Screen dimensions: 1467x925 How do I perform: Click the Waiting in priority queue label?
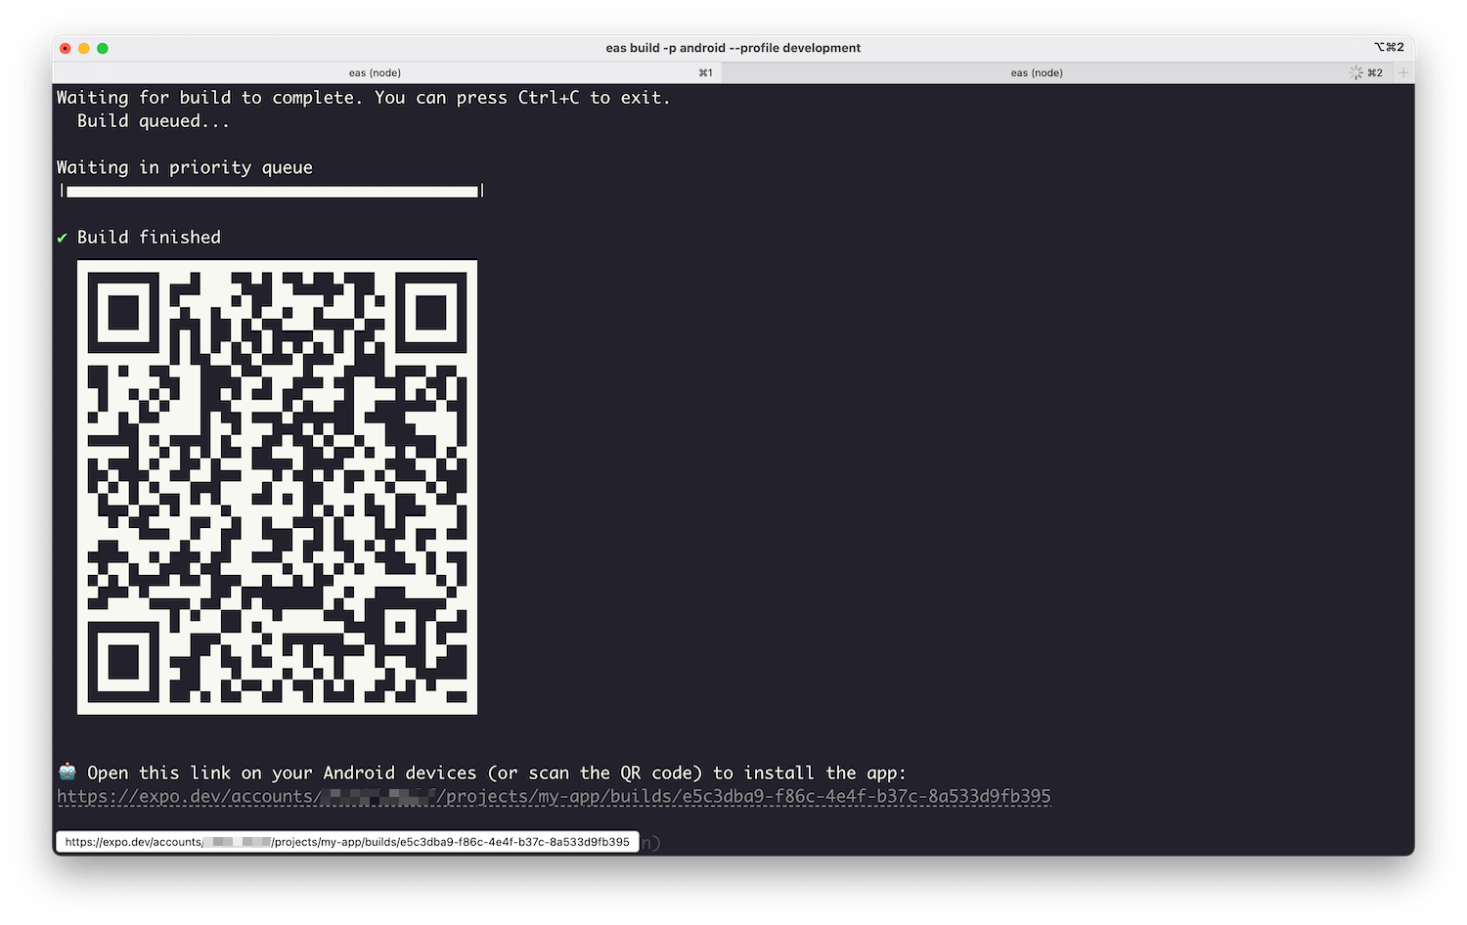(x=184, y=167)
